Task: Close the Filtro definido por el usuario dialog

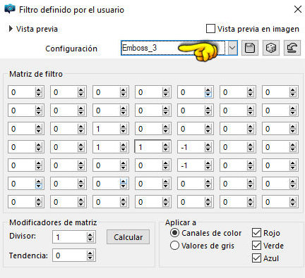Action: click(298, 9)
